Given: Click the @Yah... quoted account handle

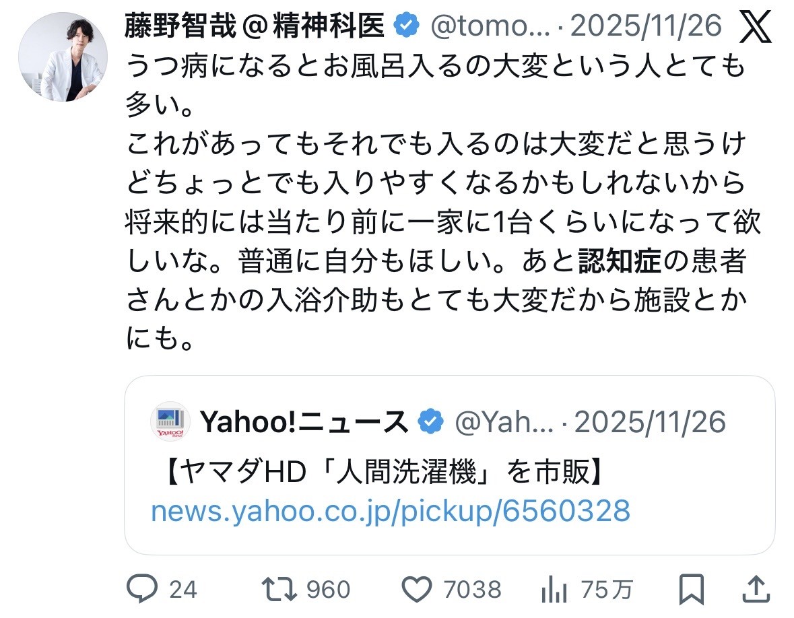Looking at the screenshot, I should click(x=504, y=422).
